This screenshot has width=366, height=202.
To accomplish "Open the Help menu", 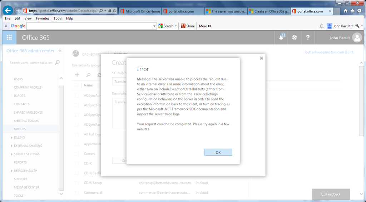I will tap(70, 19).
